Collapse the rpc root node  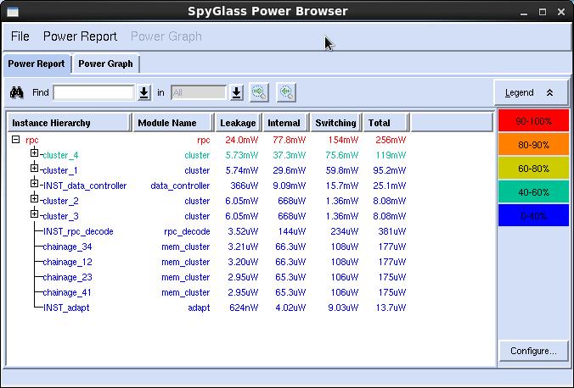point(15,140)
